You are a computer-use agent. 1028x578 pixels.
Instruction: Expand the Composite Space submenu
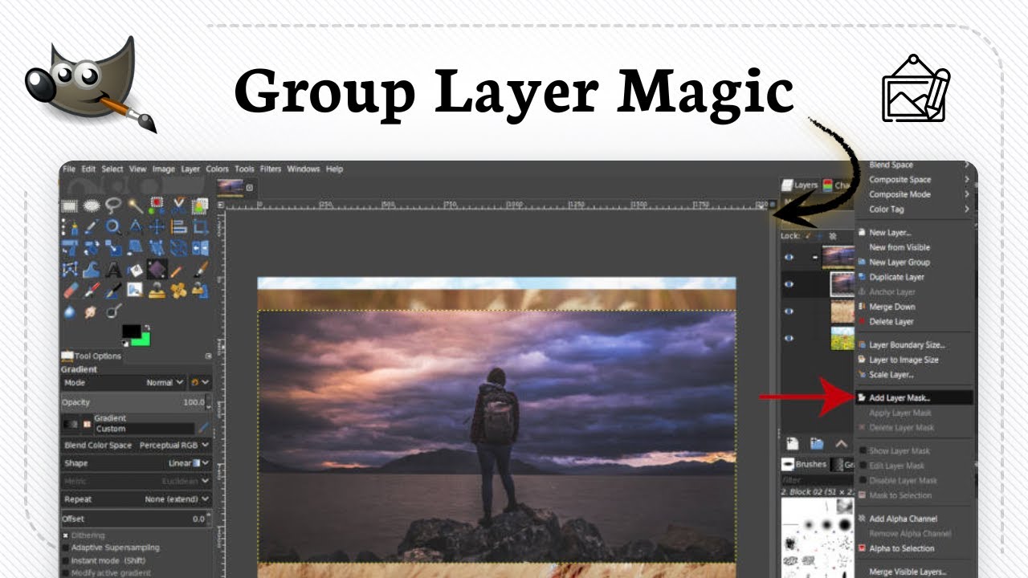[914, 180]
